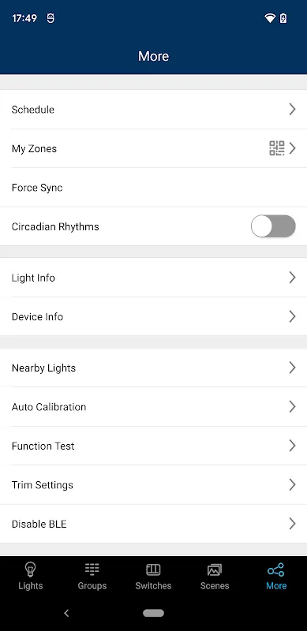Tap the Wi-Fi status icon

pos(270,18)
